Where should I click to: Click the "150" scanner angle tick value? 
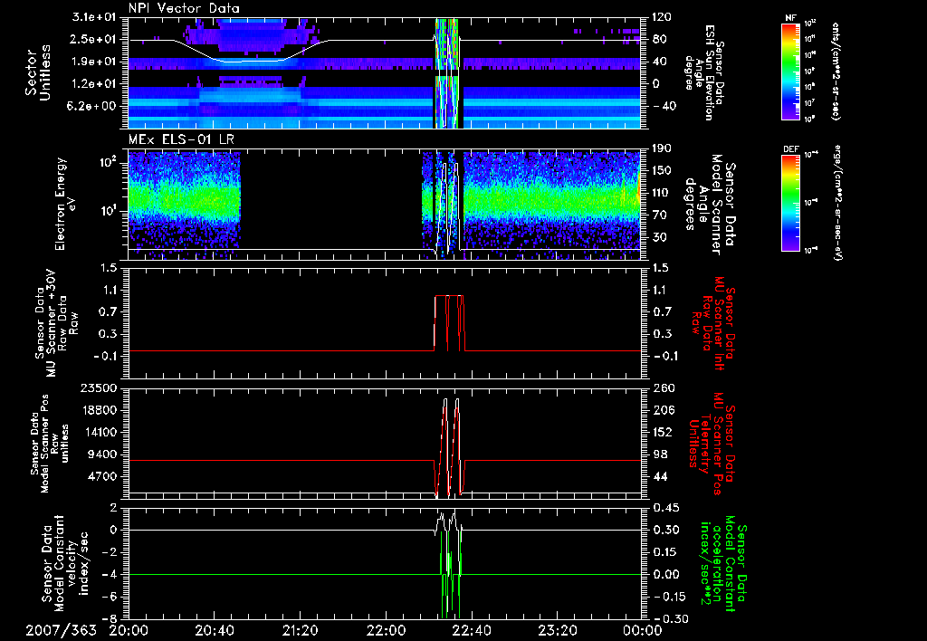pos(662,170)
